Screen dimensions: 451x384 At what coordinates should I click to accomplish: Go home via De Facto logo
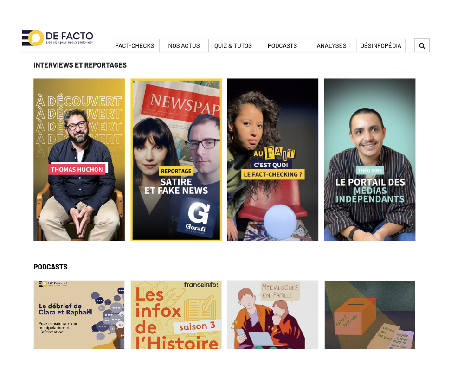click(x=58, y=38)
